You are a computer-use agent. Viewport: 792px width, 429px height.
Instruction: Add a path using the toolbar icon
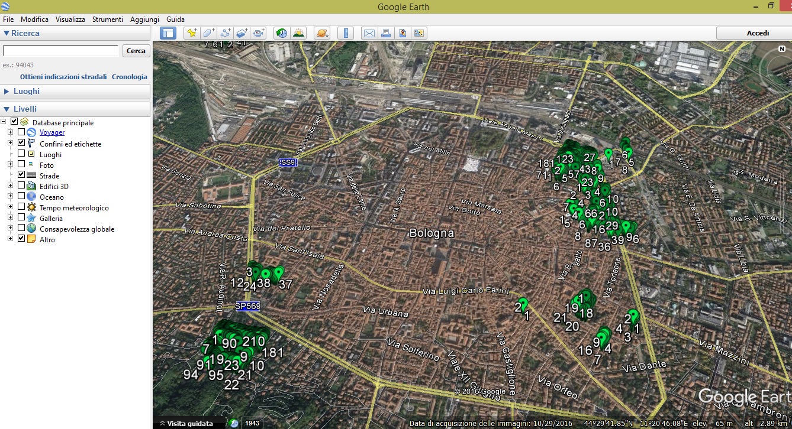225,33
